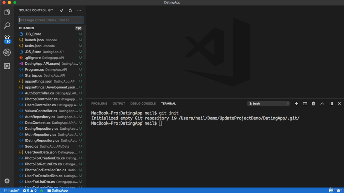This screenshot has width=344, height=193.
Task: Select appsettings.Development.json in changes
Action: click(x=50, y=87)
